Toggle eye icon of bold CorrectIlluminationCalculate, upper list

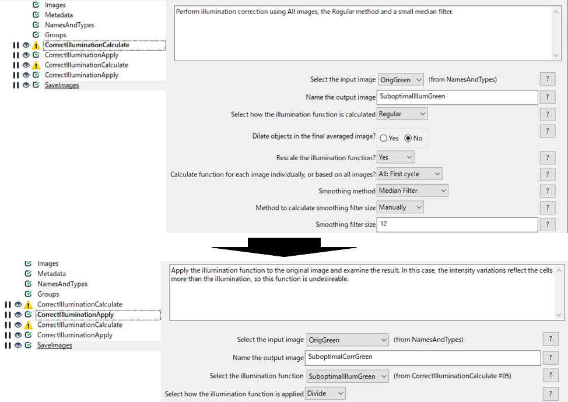pos(26,45)
